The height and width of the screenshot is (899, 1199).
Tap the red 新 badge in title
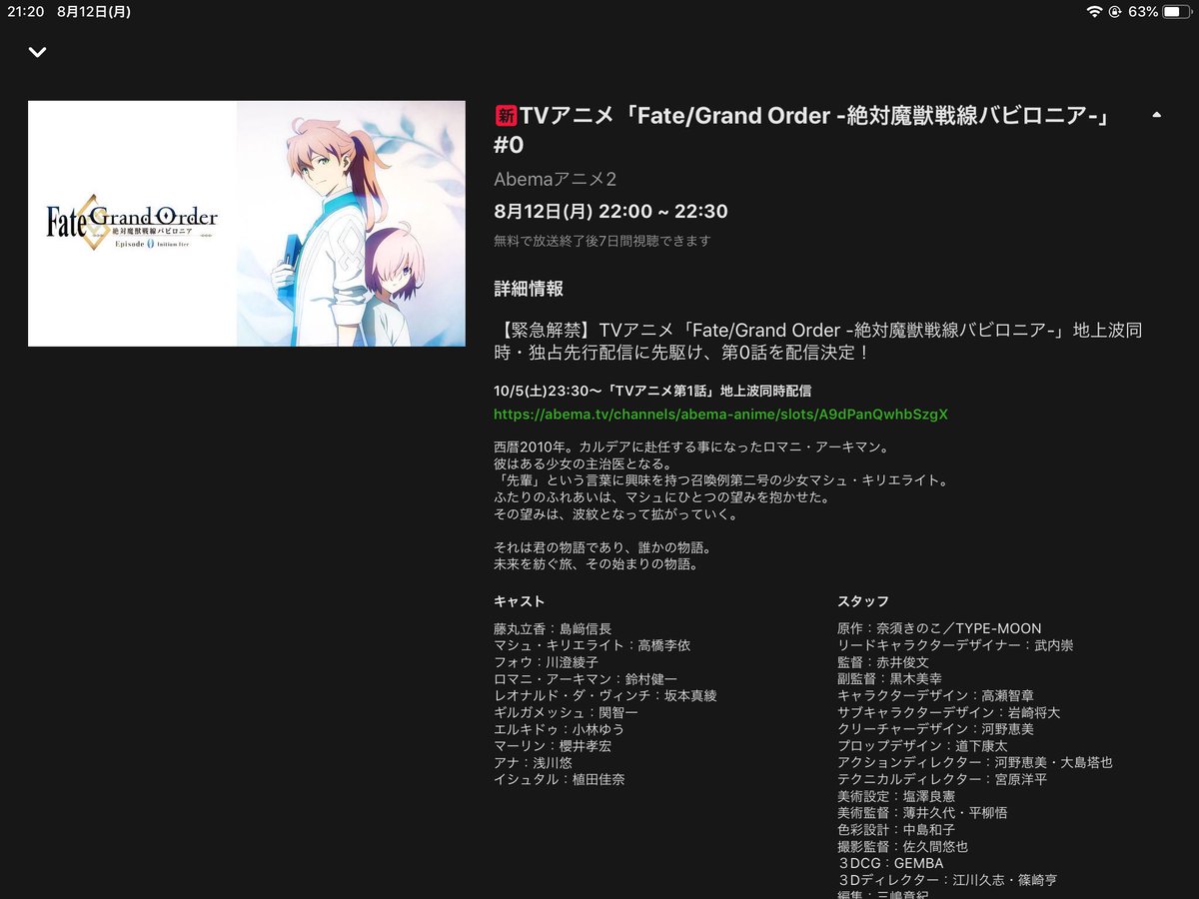(506, 116)
